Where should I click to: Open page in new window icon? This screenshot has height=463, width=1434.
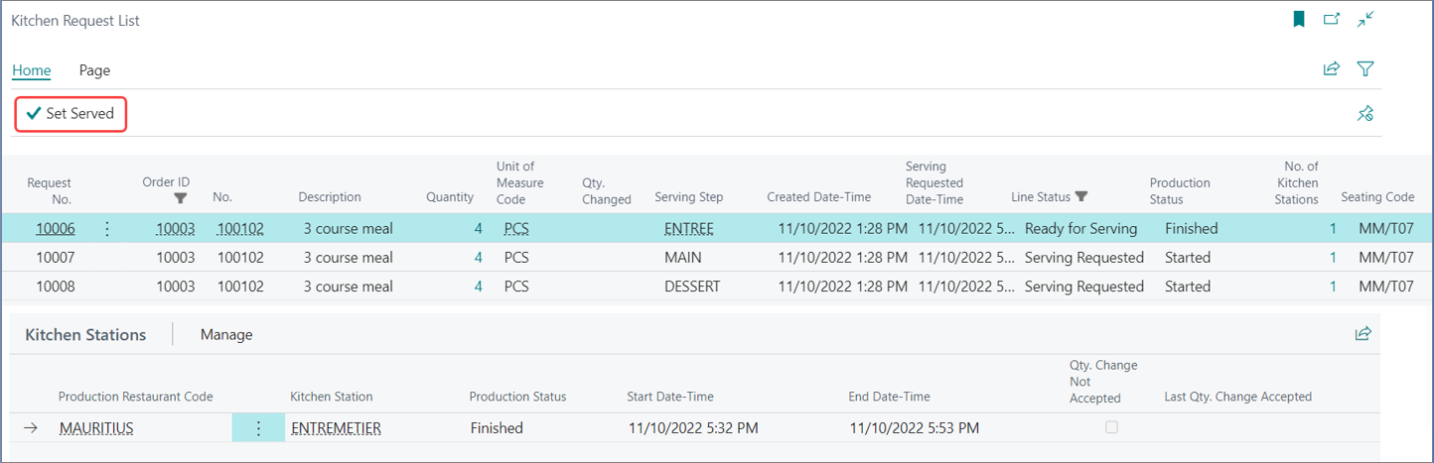[1332, 19]
